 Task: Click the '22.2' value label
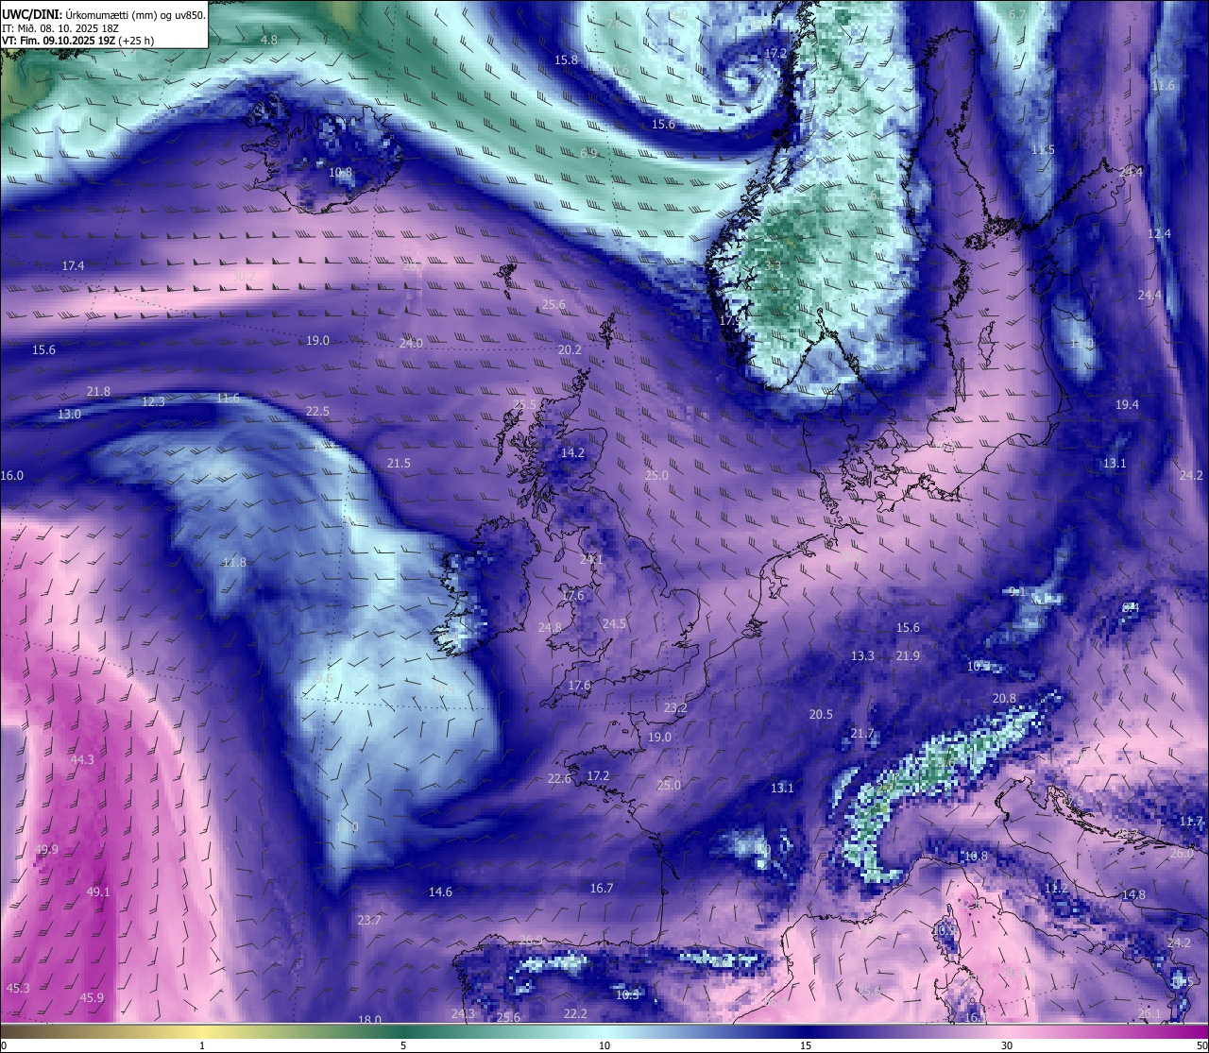[575, 1014]
